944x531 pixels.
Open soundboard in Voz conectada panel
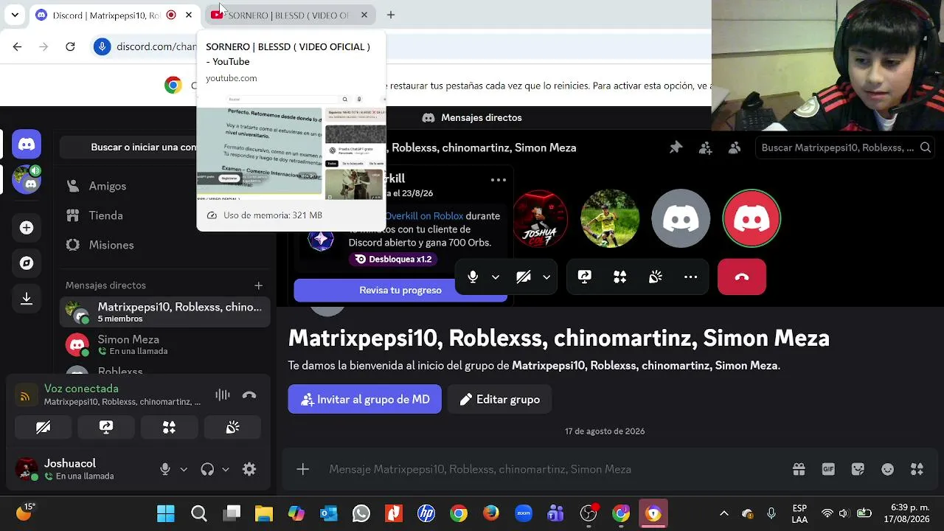coord(232,427)
